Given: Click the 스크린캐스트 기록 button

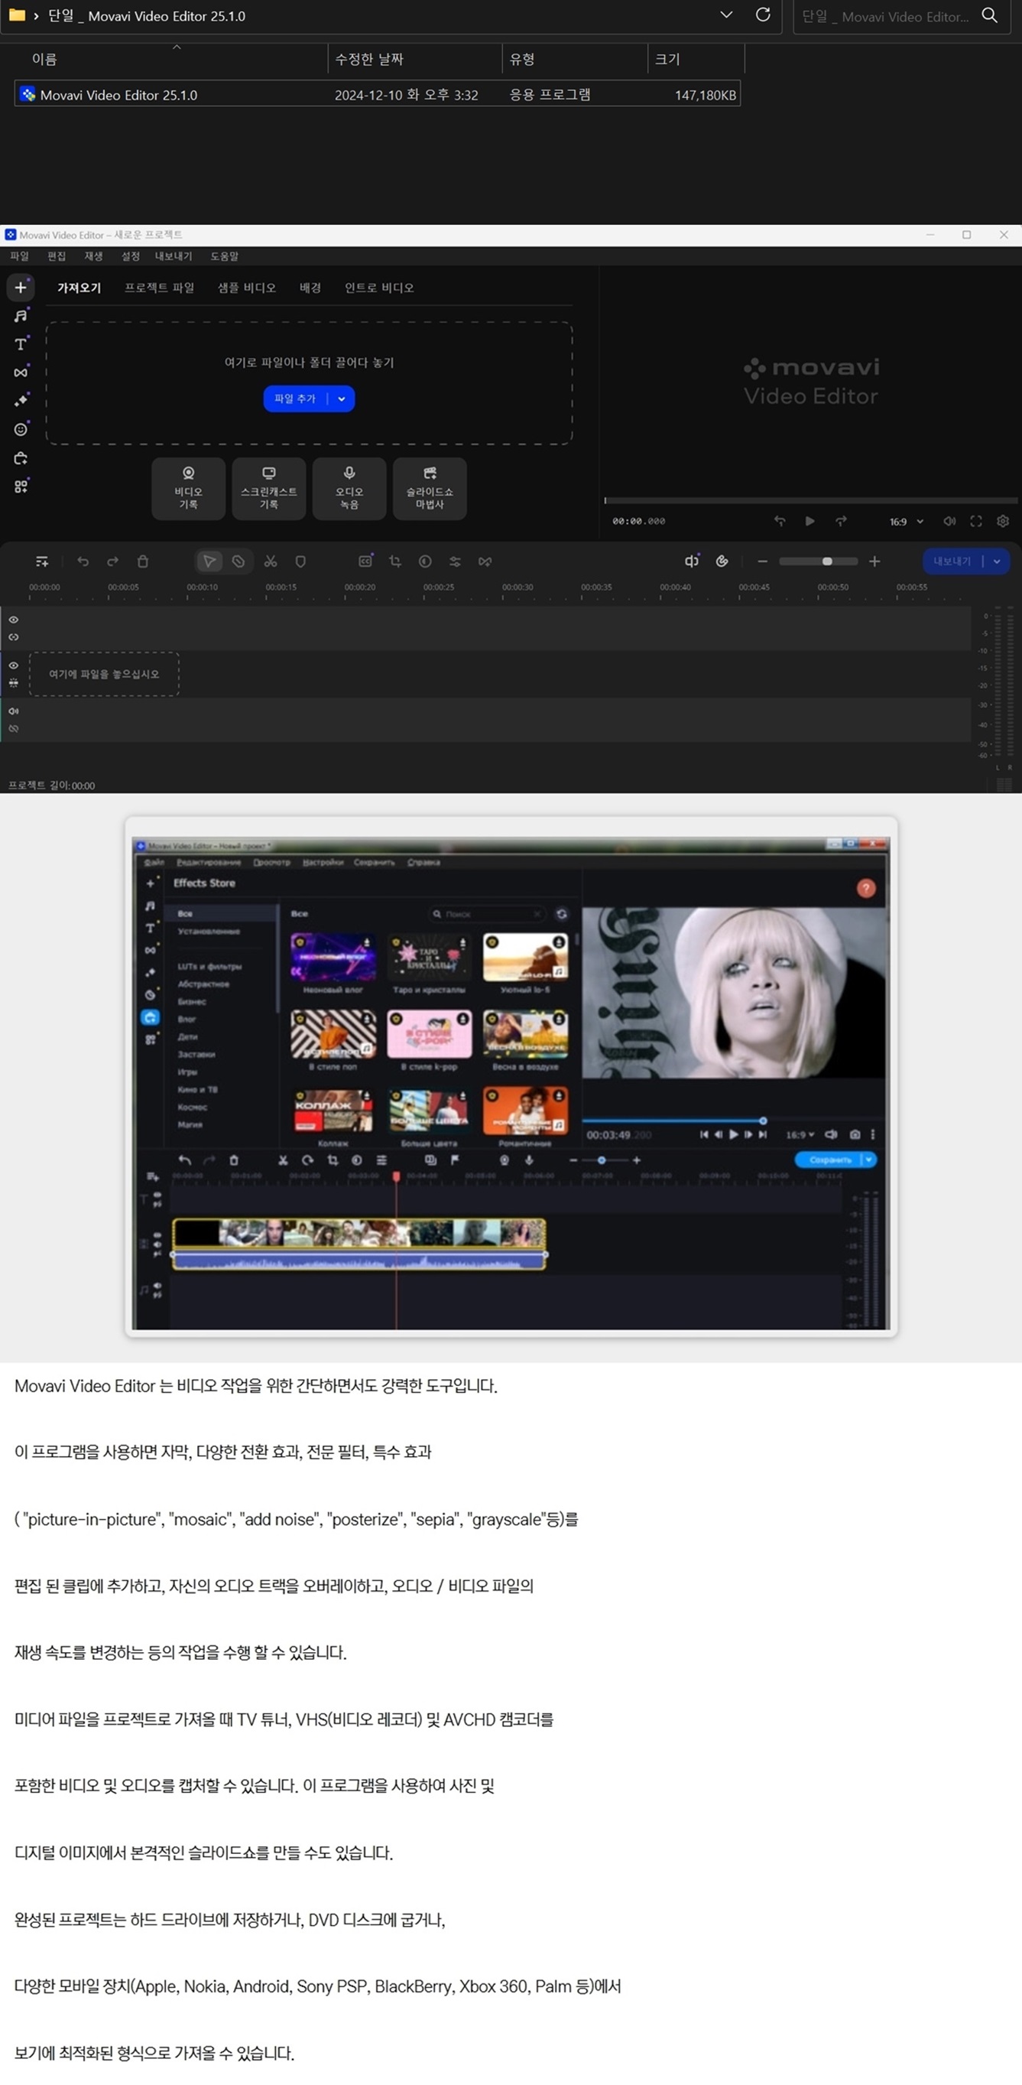Looking at the screenshot, I should pos(268,488).
